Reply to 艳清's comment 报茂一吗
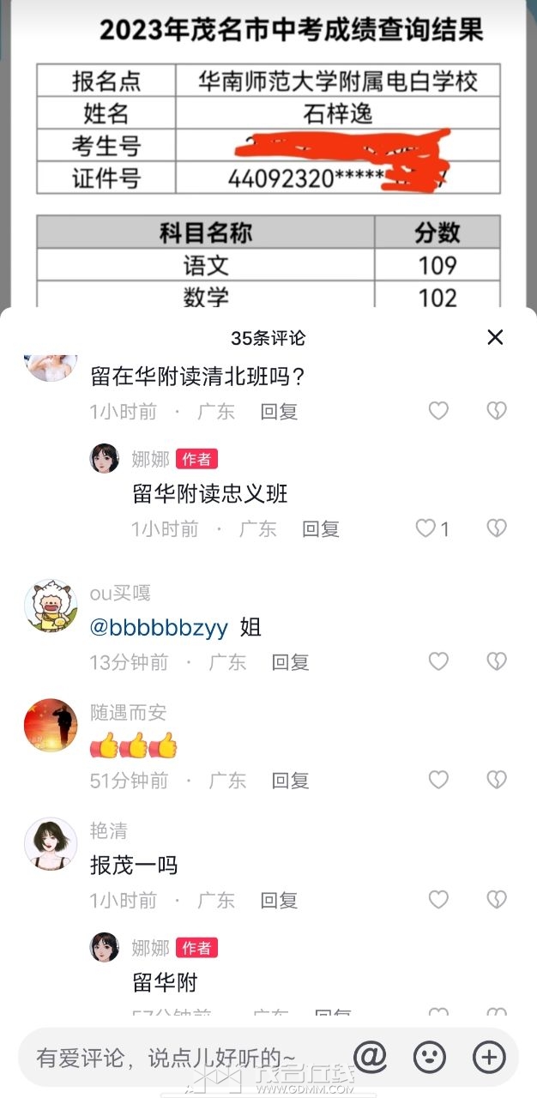Screen dimensions: 537x1098 coord(279,900)
